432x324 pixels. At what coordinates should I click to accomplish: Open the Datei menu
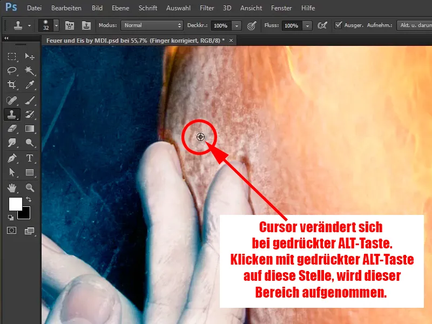click(x=34, y=8)
